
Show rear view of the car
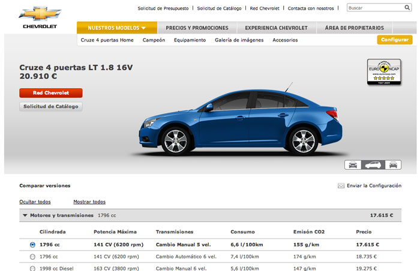click(x=393, y=165)
